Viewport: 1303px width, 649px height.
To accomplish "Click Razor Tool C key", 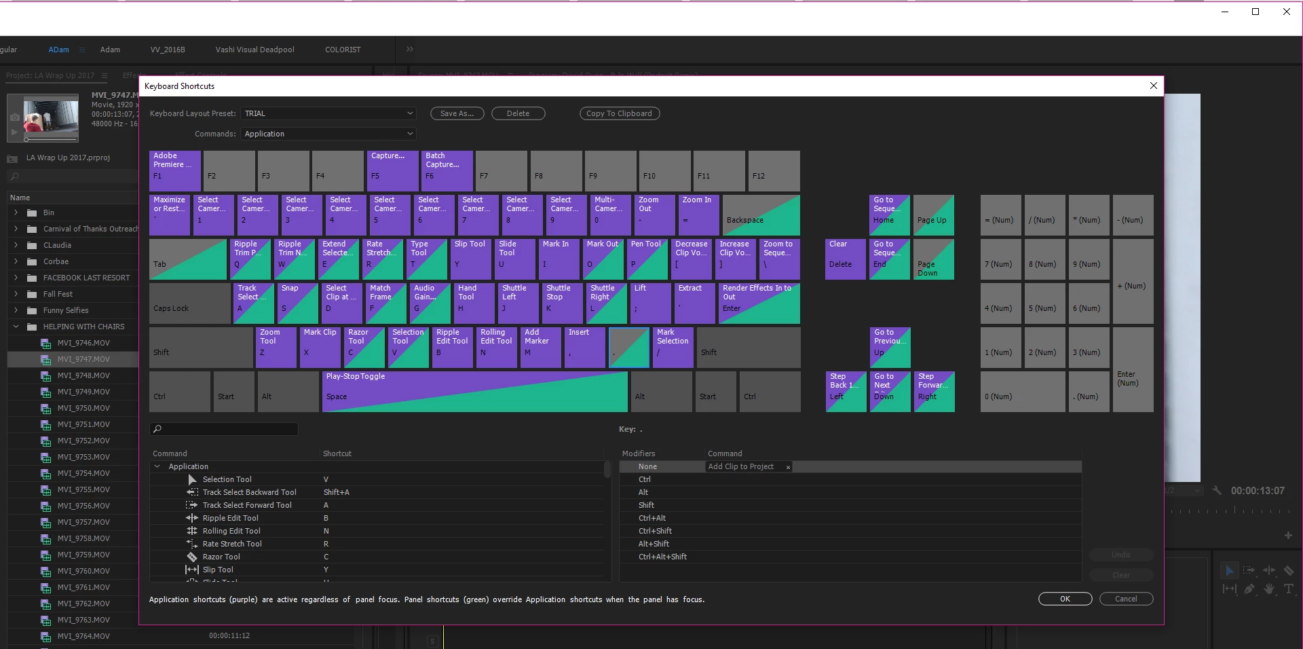I will (x=364, y=348).
